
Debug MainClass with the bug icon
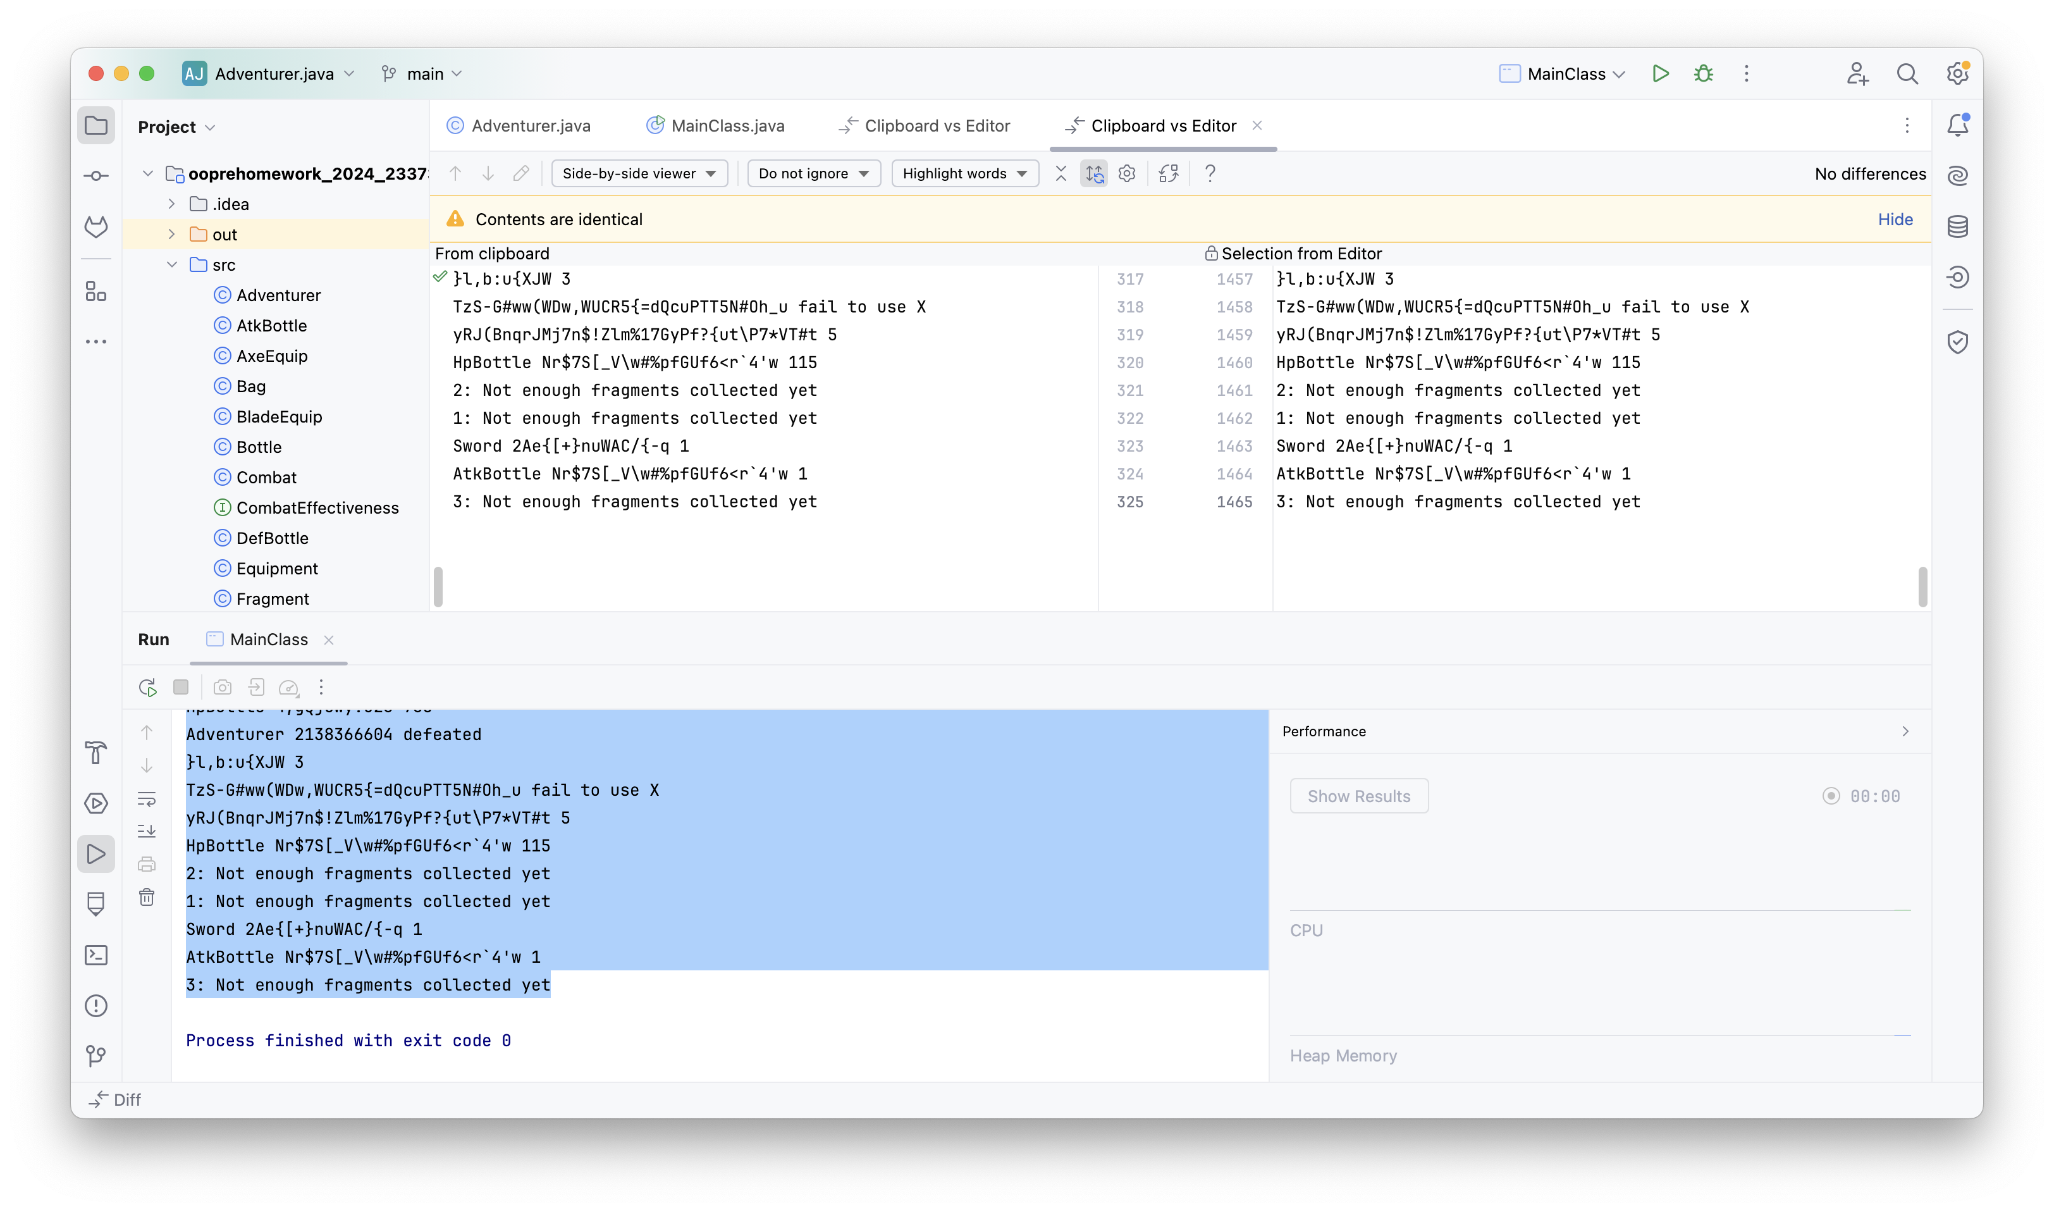coord(1703,73)
